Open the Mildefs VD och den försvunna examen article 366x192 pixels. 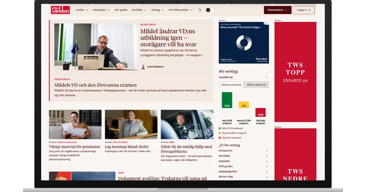pos(96,85)
